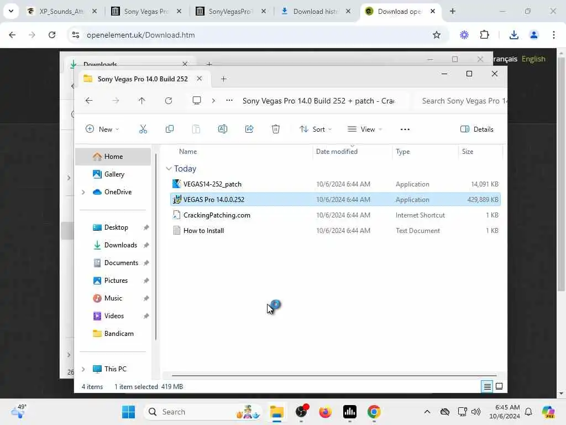The width and height of the screenshot is (566, 425).
Task: Select VEGAS Pro 14.0.0.252 application file
Action: click(336, 199)
